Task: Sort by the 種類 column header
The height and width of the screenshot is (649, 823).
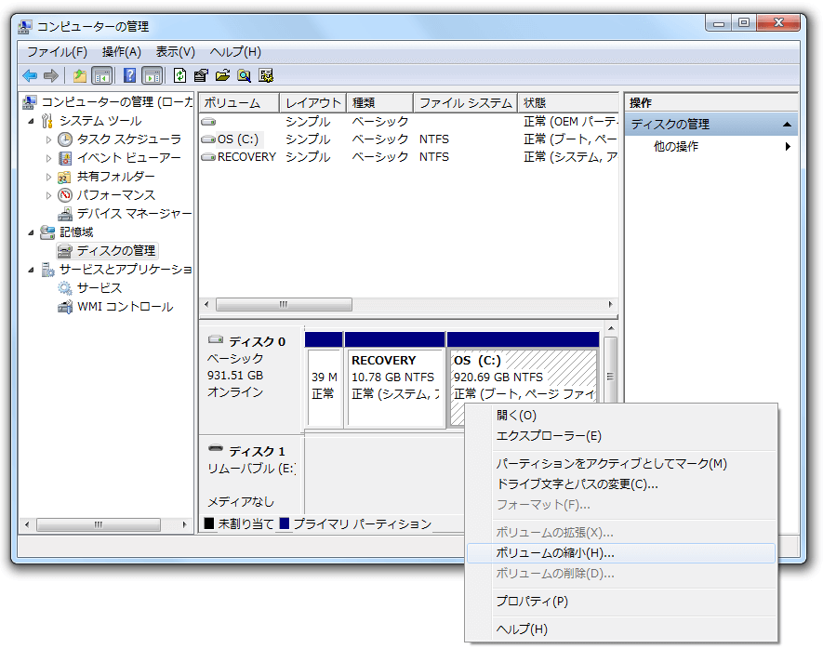Action: [379, 103]
